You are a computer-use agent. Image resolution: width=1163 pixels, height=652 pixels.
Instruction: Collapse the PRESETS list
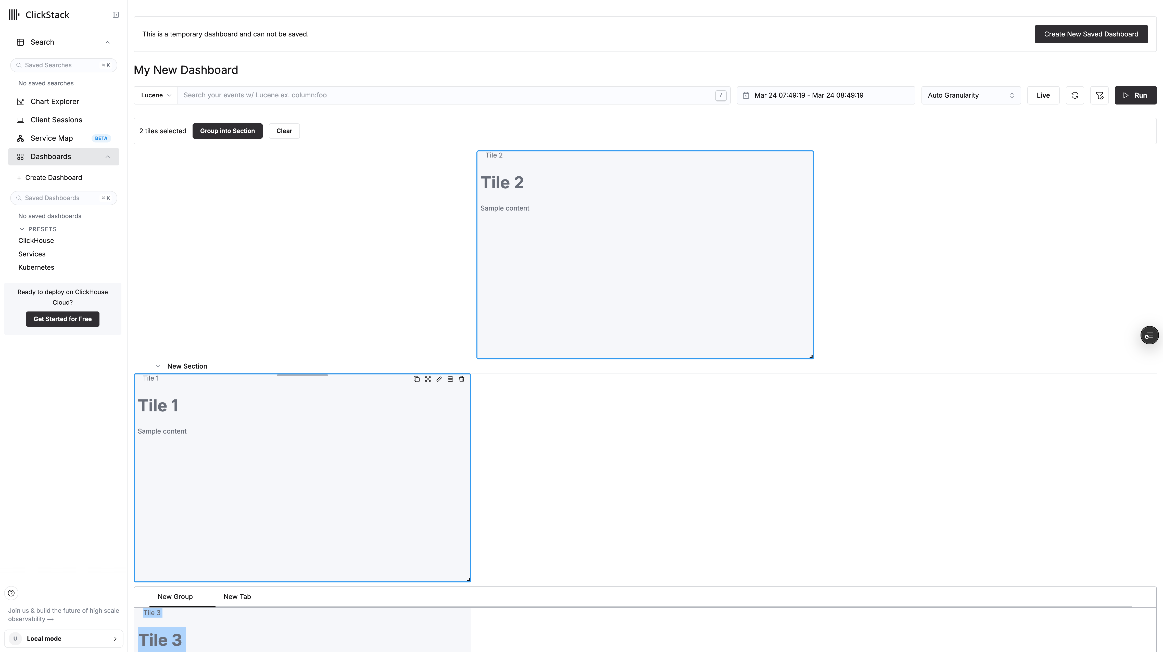pyautogui.click(x=22, y=229)
